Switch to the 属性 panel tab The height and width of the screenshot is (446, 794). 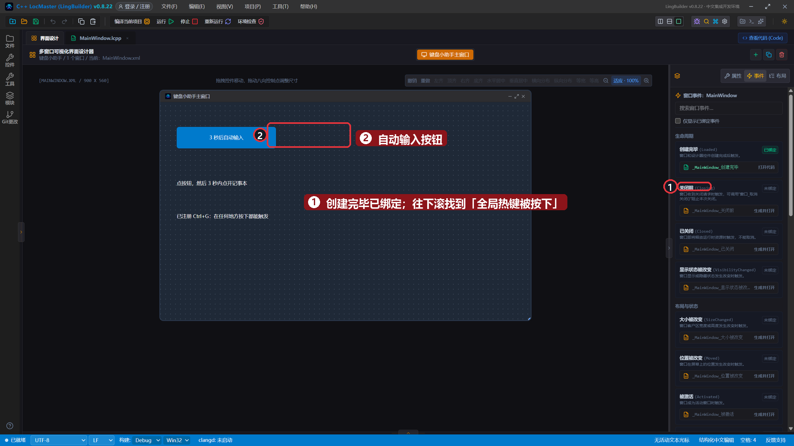point(733,76)
